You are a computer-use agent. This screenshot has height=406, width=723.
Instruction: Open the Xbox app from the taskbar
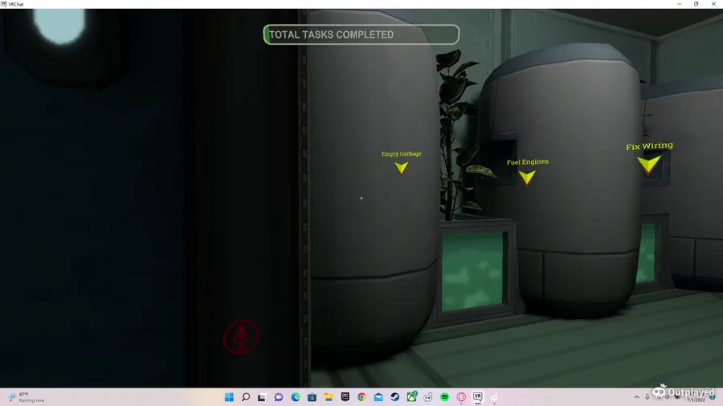[411, 397]
